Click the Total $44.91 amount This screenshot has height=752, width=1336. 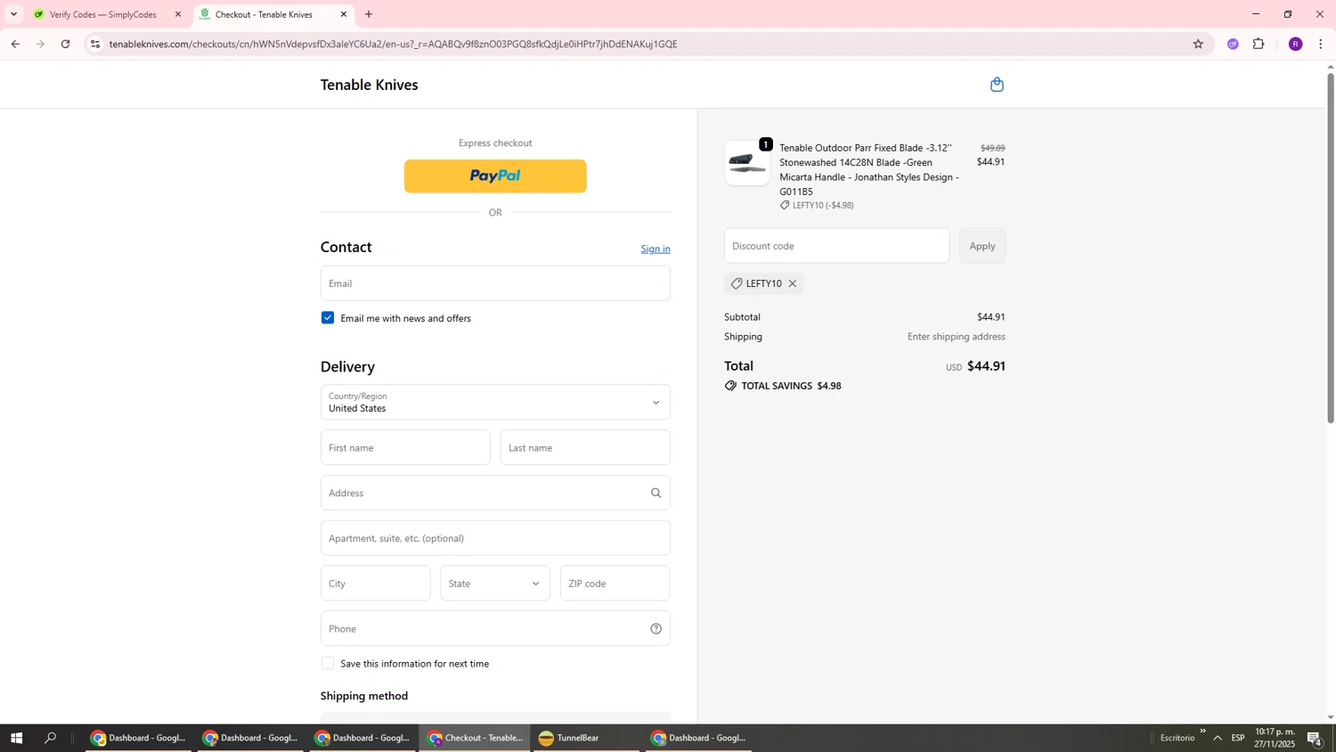click(986, 366)
